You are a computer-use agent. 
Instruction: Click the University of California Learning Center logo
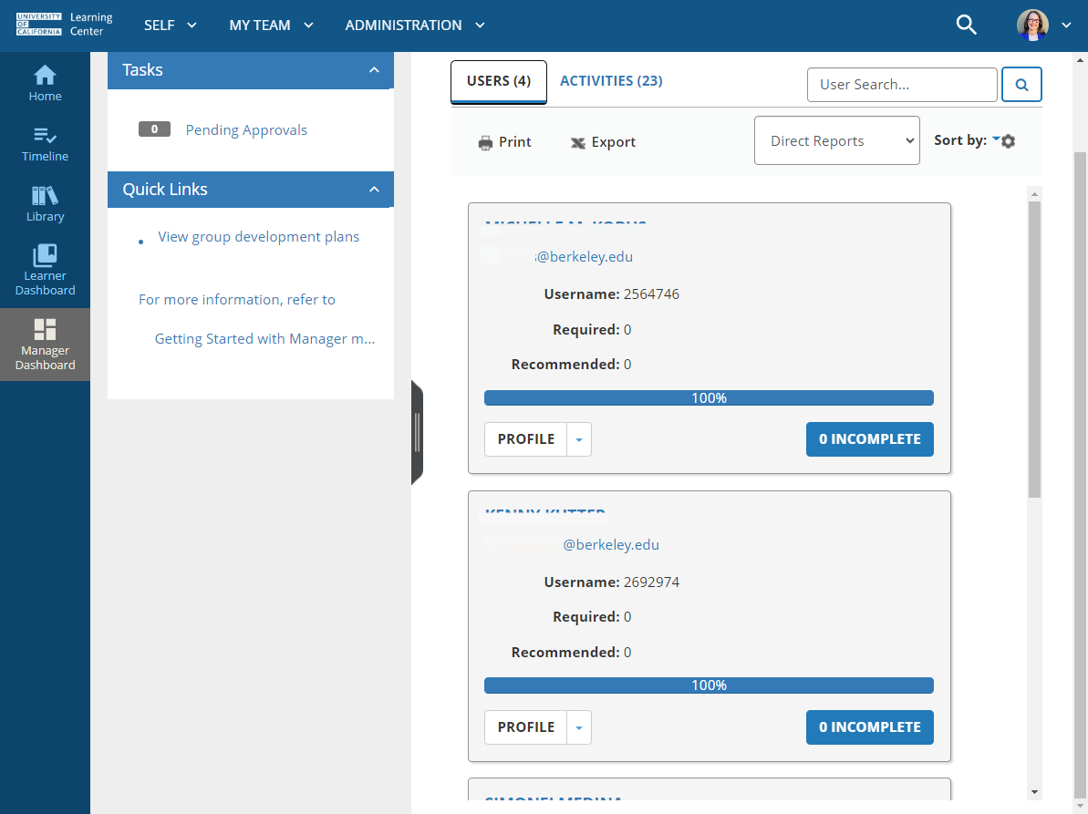pos(64,25)
